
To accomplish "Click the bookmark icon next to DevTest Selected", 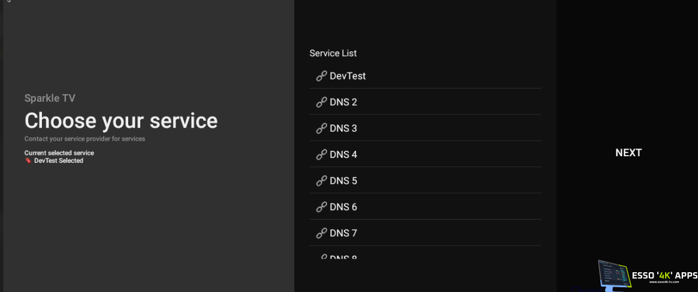I will pos(28,161).
